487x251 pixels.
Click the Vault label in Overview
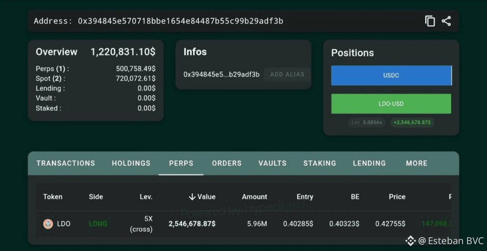pos(46,98)
